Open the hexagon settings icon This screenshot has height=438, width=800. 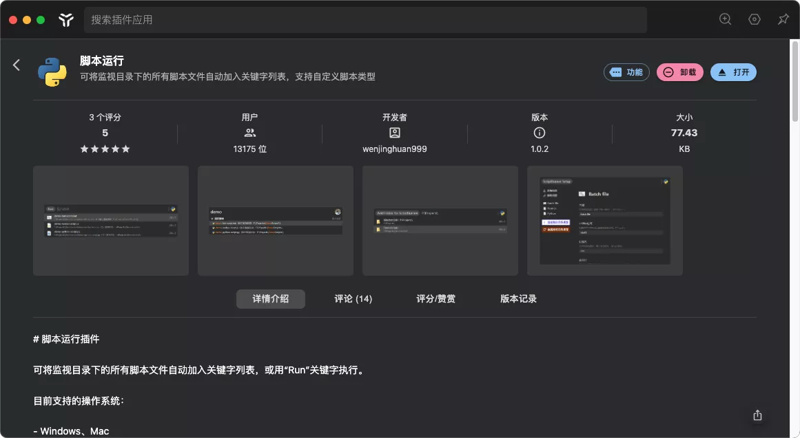754,19
